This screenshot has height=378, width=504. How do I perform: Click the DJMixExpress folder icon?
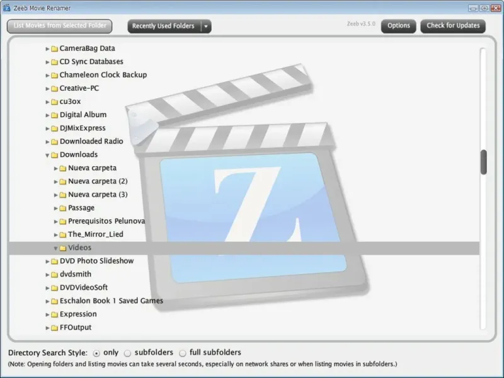click(54, 129)
